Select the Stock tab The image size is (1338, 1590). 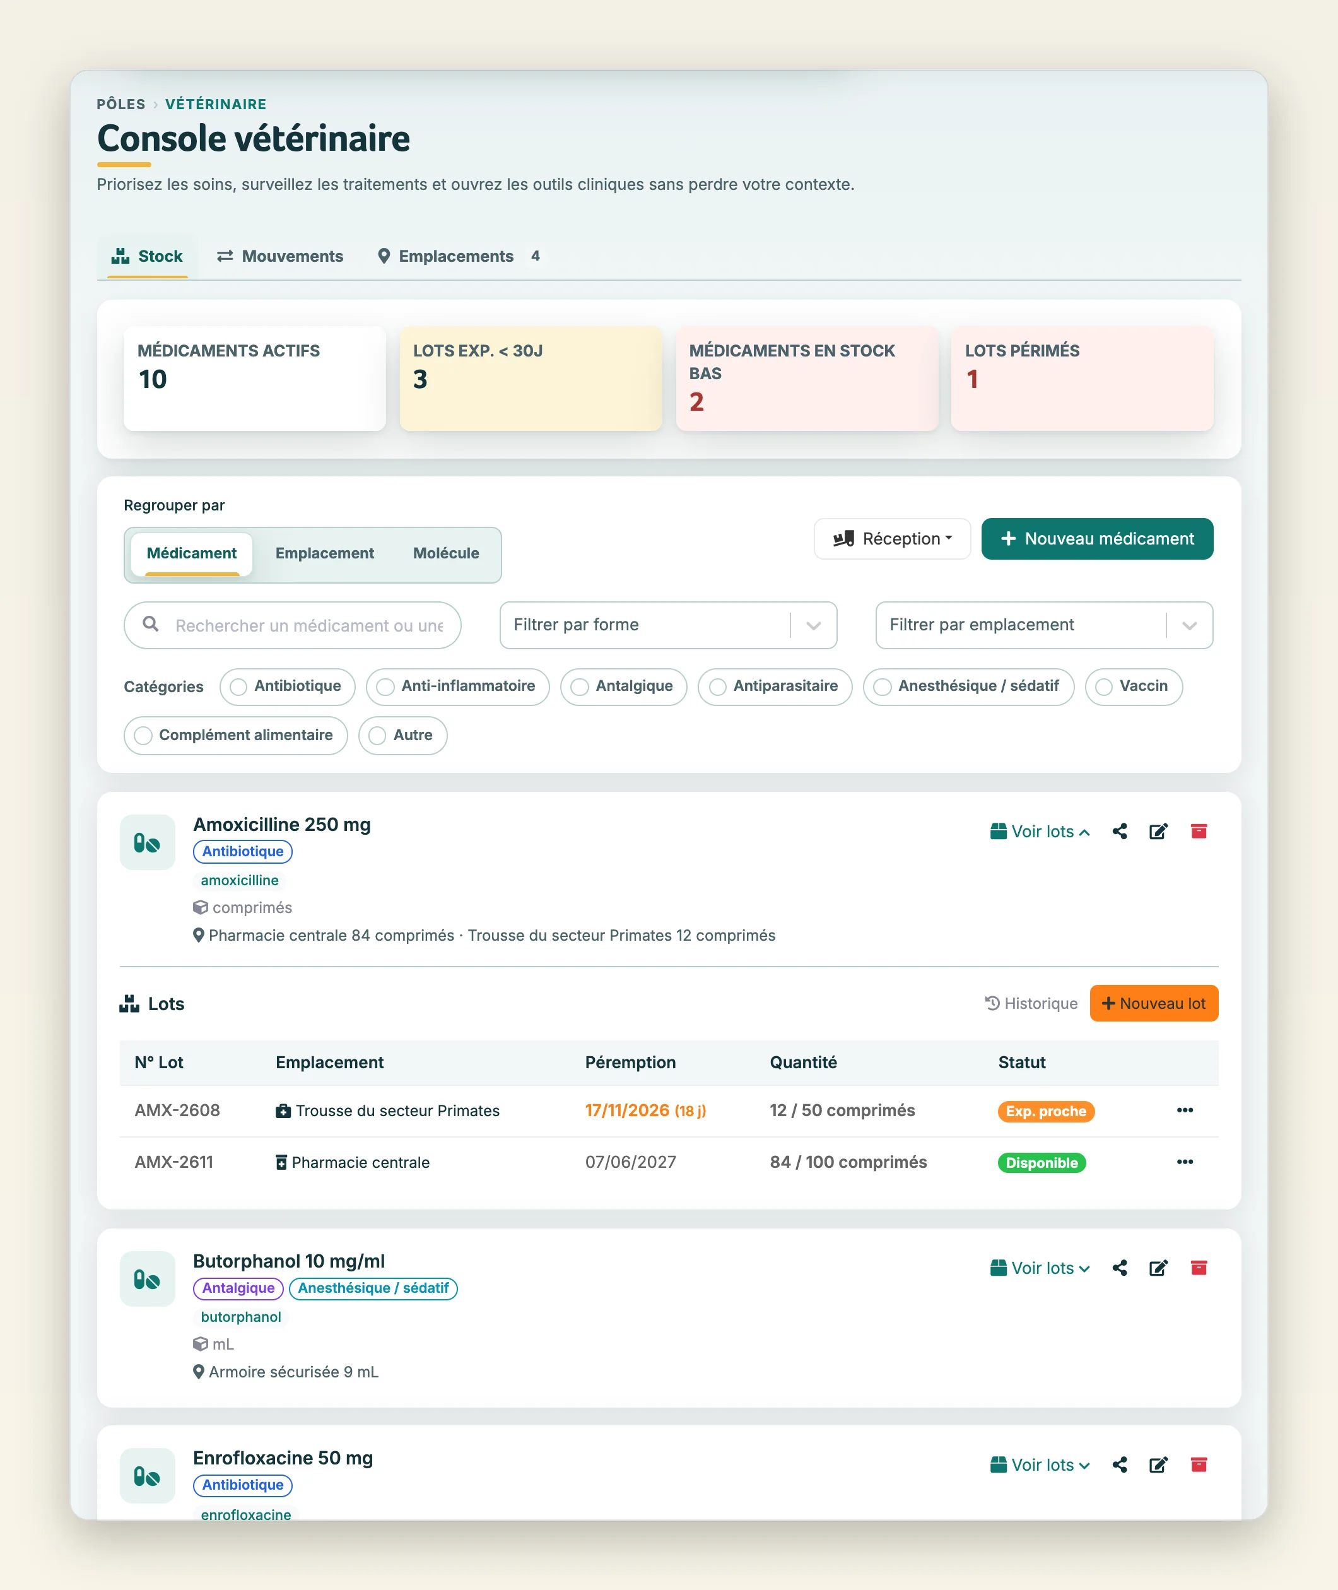[x=147, y=256]
